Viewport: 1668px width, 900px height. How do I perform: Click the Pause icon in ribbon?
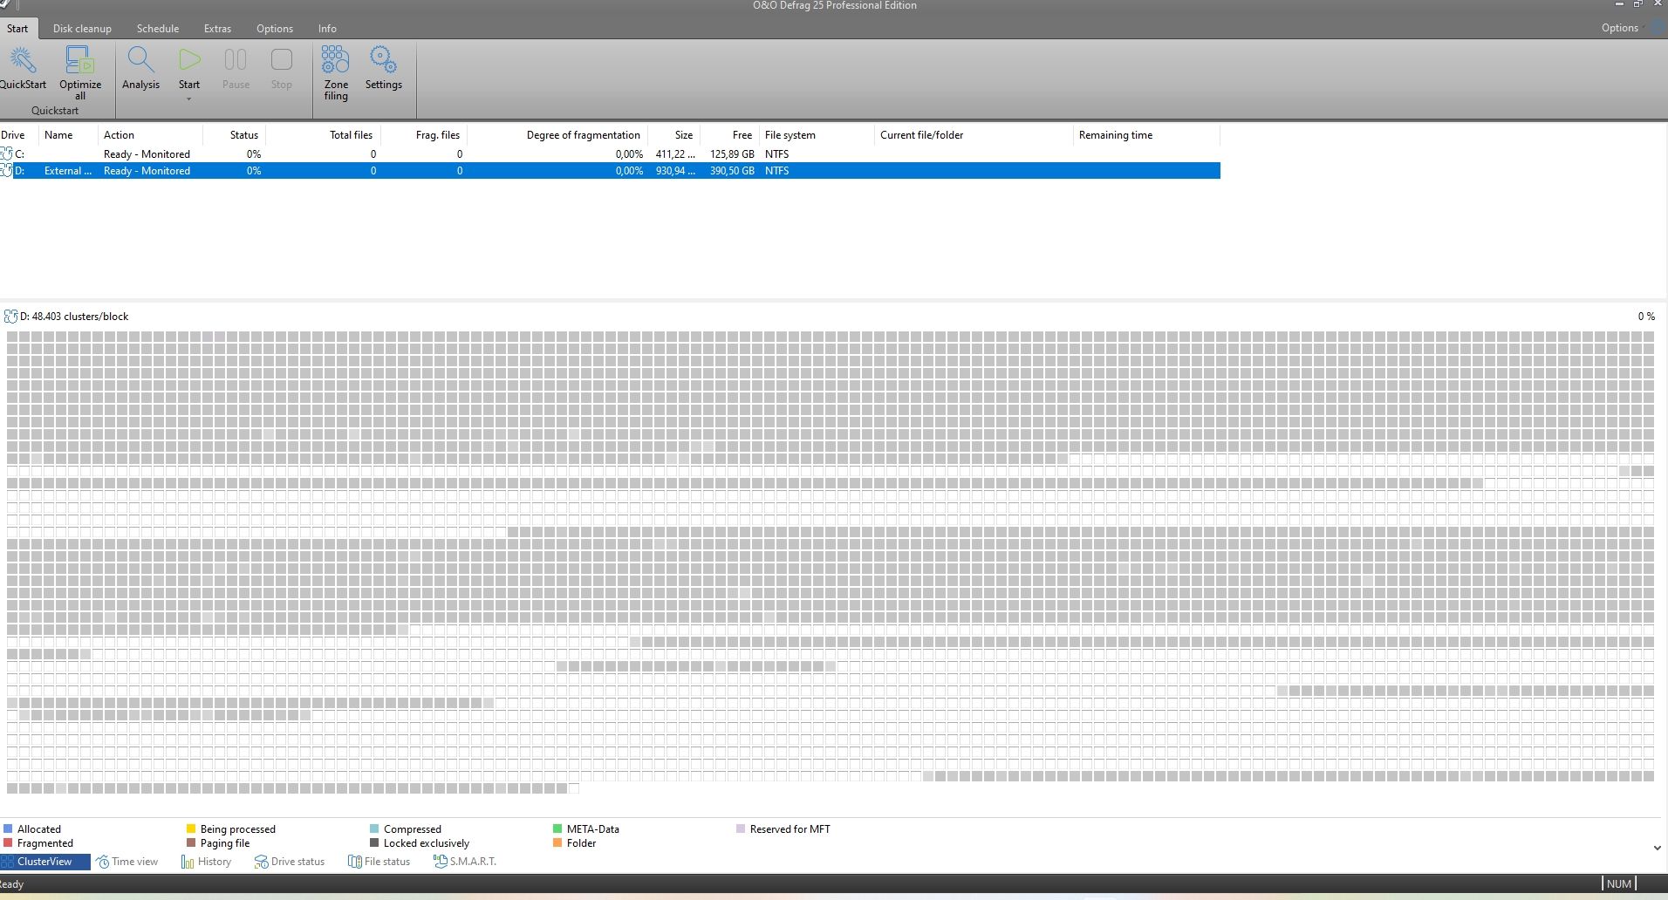(236, 61)
